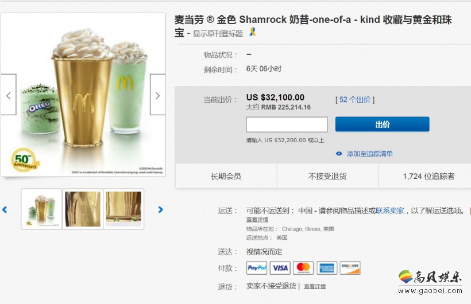Viewport: 471px width, 304px height.
Task: Click 显示原刊登标题 original title link
Action: pos(218,33)
